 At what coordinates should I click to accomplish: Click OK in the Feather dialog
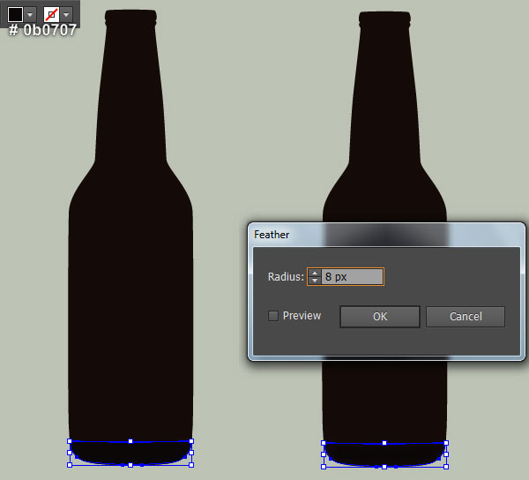point(380,317)
